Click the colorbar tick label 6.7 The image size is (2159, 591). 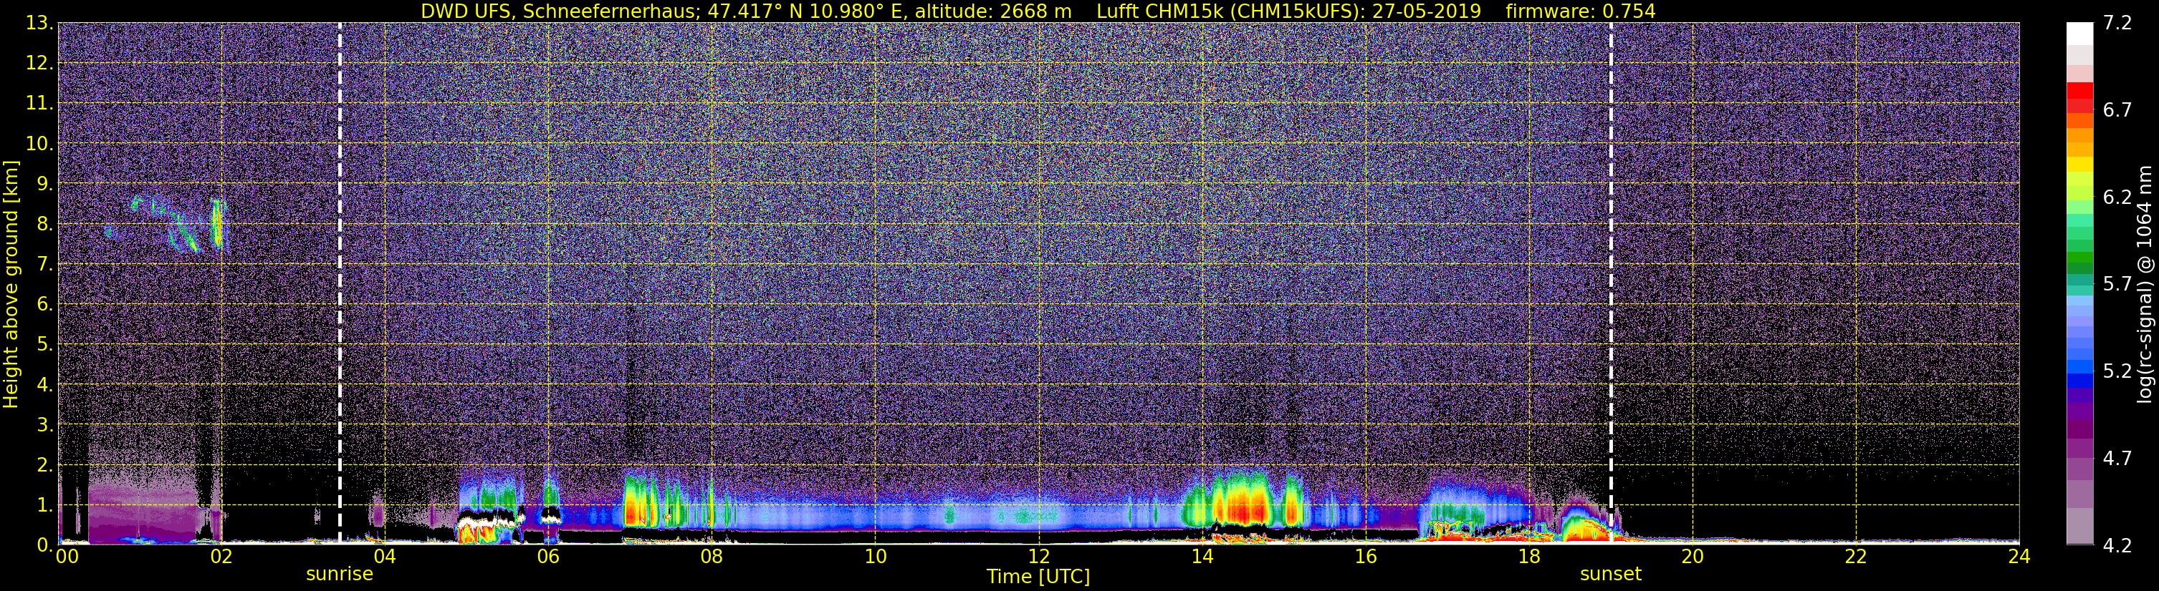[2117, 110]
